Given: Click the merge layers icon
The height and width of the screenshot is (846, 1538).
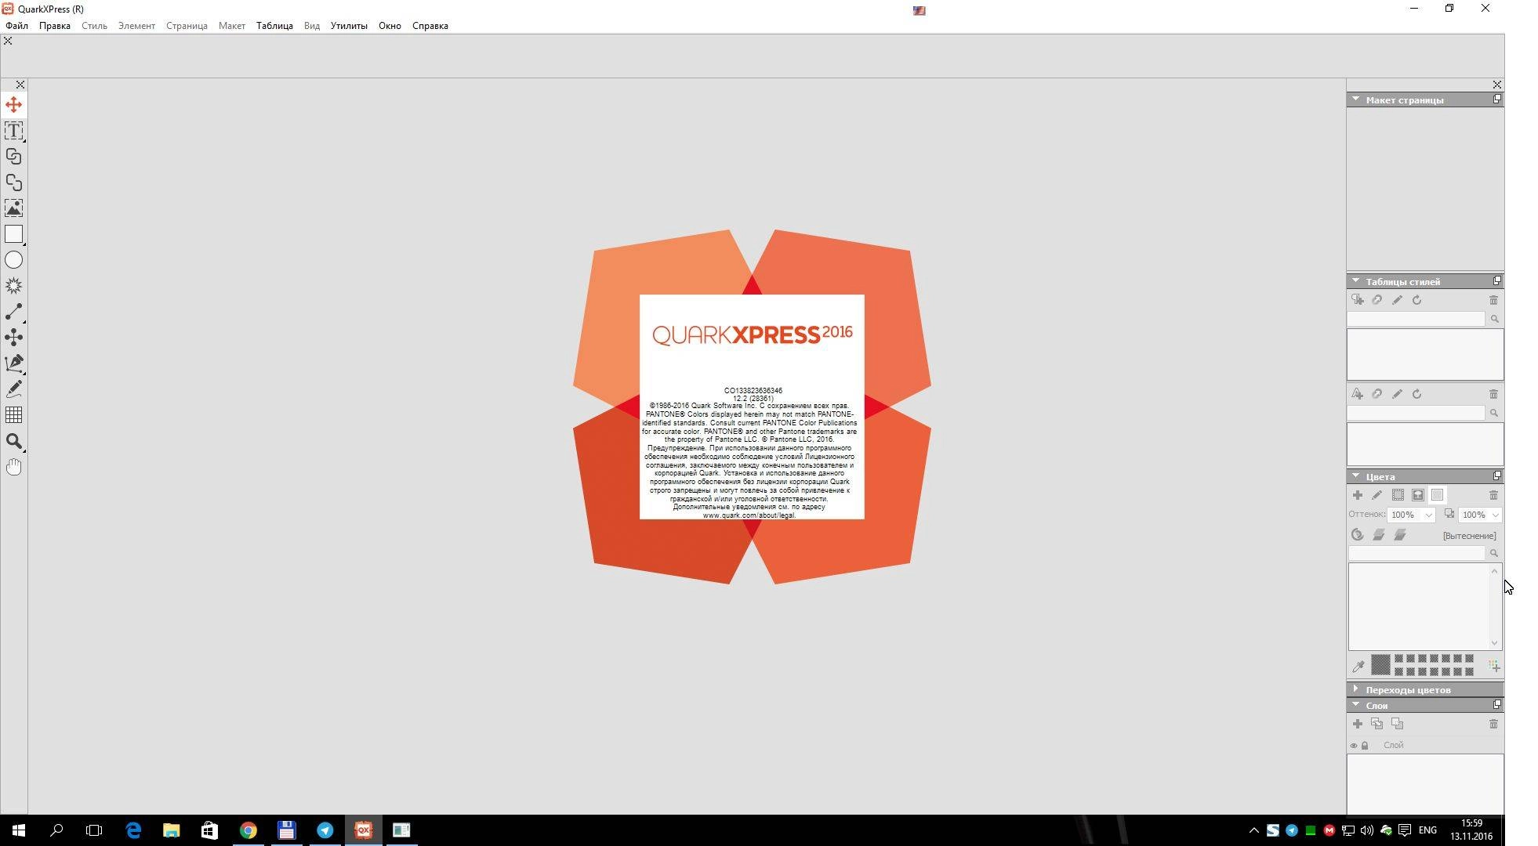Looking at the screenshot, I should [1398, 724].
